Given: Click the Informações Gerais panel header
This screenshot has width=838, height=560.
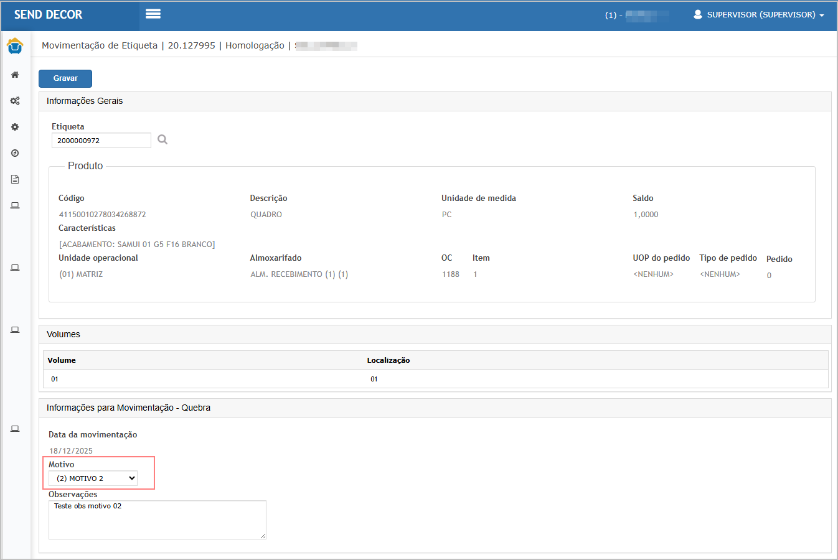Looking at the screenshot, I should pyautogui.click(x=85, y=101).
